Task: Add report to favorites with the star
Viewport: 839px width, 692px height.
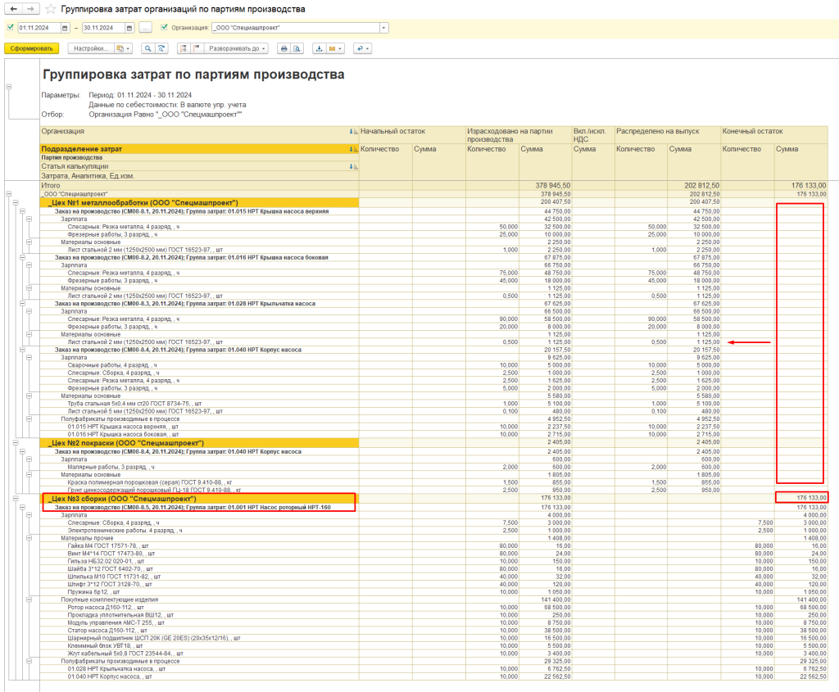Action: click(x=50, y=9)
